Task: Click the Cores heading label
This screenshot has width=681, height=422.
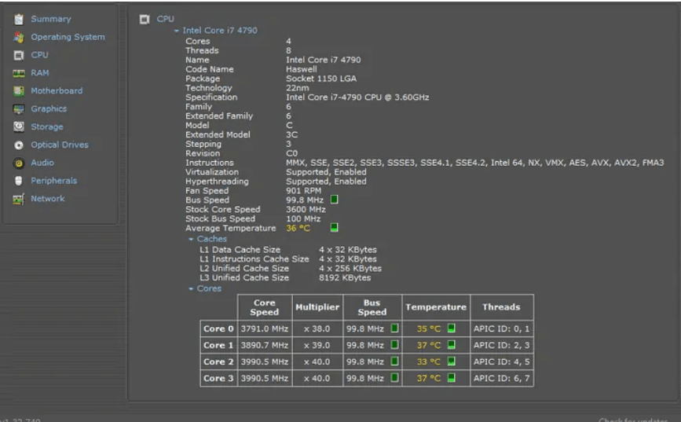Action: (209, 288)
